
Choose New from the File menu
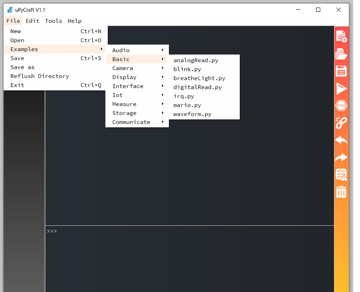tap(54, 31)
